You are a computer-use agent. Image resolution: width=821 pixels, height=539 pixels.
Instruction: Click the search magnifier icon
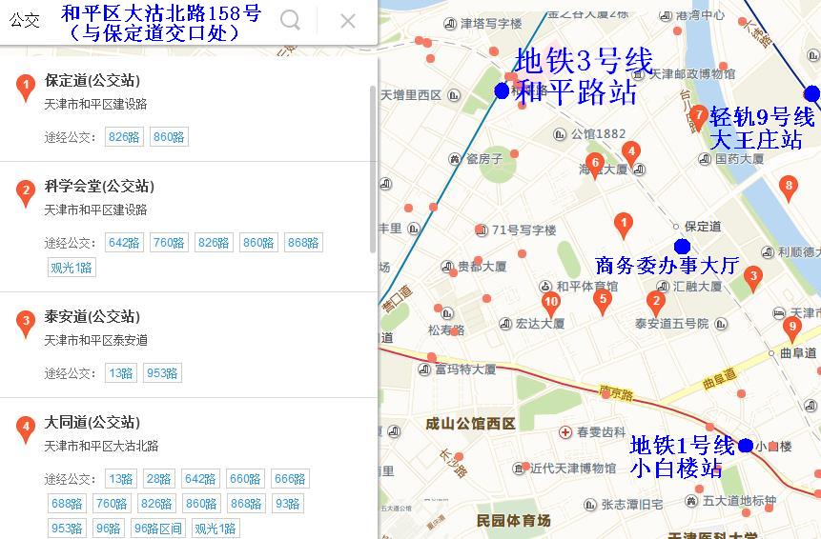(290, 21)
